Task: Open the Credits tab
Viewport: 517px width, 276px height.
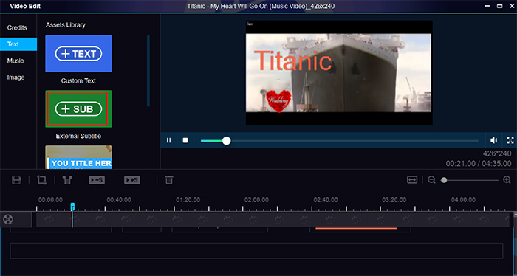Action: tap(17, 27)
